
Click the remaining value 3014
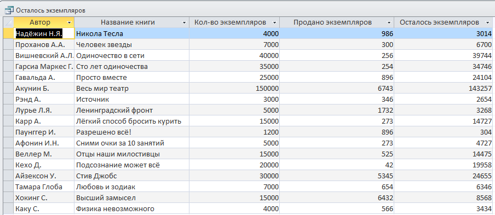pyautogui.click(x=484, y=33)
